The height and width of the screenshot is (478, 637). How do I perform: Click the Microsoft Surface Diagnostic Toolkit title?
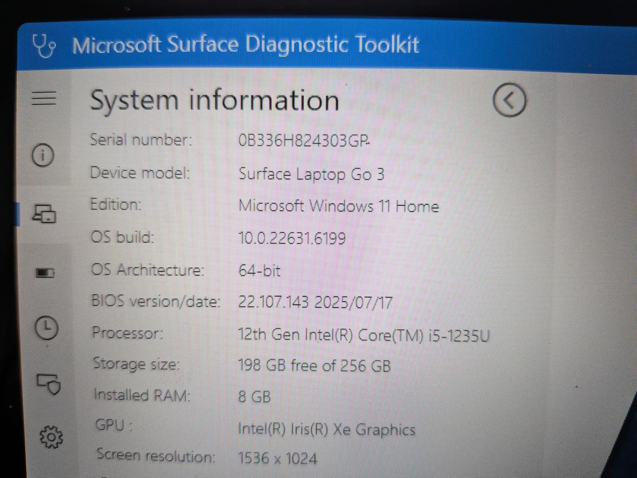(x=245, y=45)
